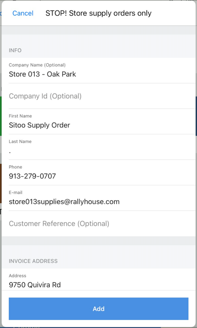
Task: Tap the First Name label
Action: coord(20,116)
